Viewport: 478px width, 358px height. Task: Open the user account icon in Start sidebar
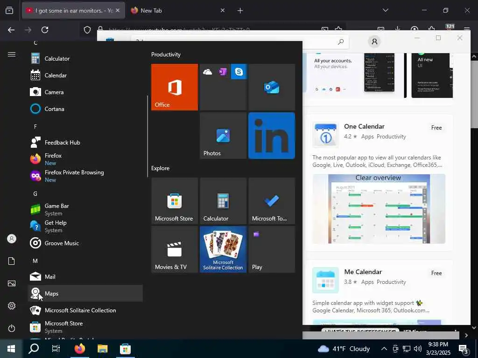pyautogui.click(x=12, y=239)
